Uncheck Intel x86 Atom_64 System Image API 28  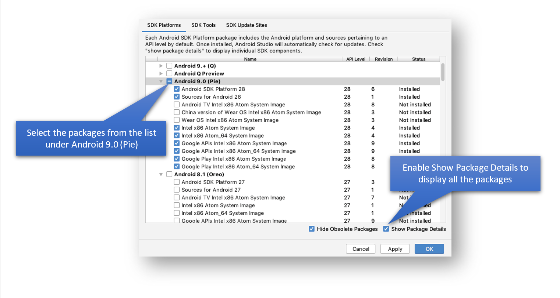tap(177, 136)
